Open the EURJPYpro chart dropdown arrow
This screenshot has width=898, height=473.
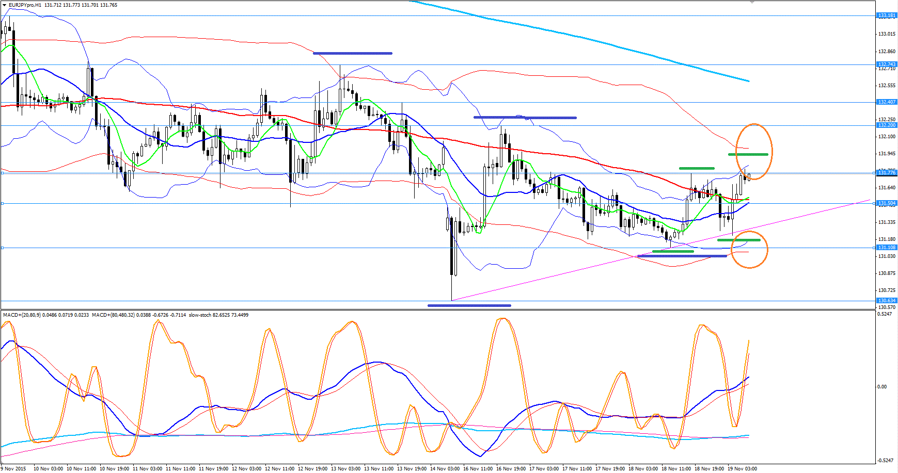[4, 5]
